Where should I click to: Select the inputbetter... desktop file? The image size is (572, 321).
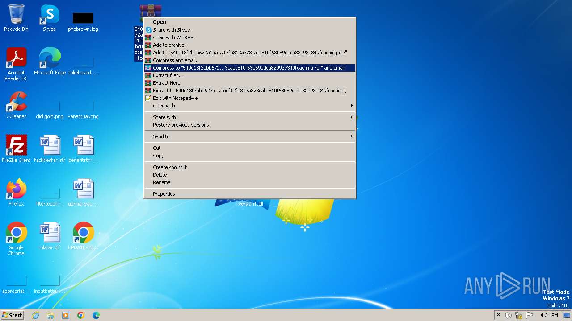point(50,284)
